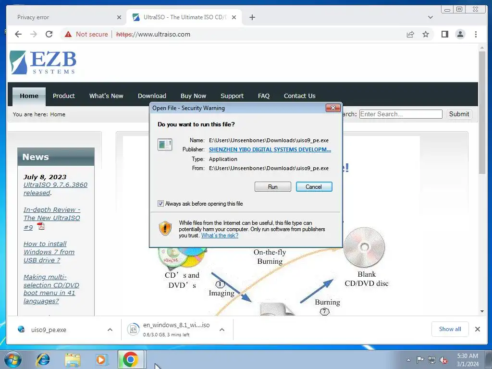Open the Contact Us page
The image size is (492, 369).
click(x=300, y=96)
